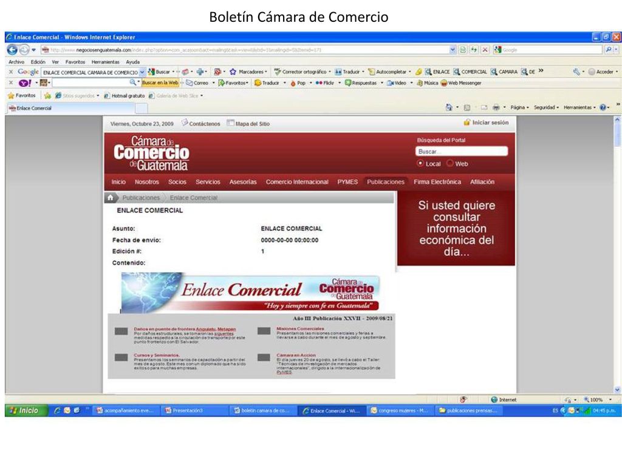Image resolution: width=622 pixels, height=466 pixels.
Task: Click Respuestas button on Yahoo toolbar
Action: (x=361, y=83)
